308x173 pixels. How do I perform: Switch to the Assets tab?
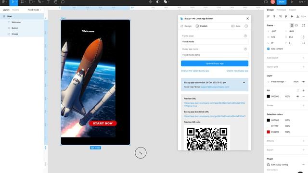(x=15, y=10)
